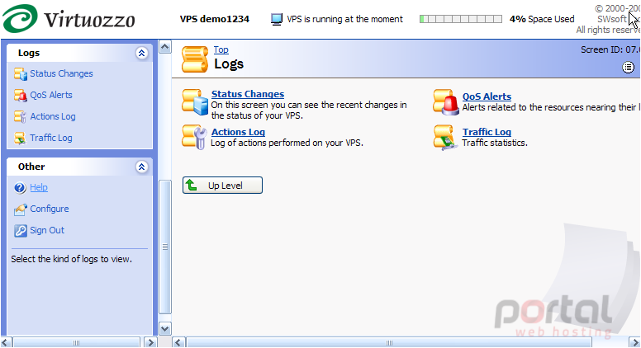Click the sidebar scroll up arrow
Viewport: 641px width, 348px height.
coord(165,47)
